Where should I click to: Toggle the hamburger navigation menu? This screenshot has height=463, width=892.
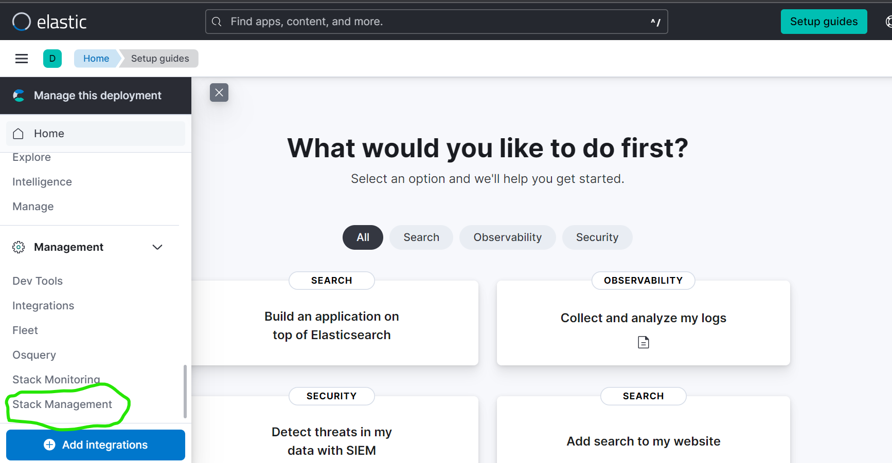22,59
